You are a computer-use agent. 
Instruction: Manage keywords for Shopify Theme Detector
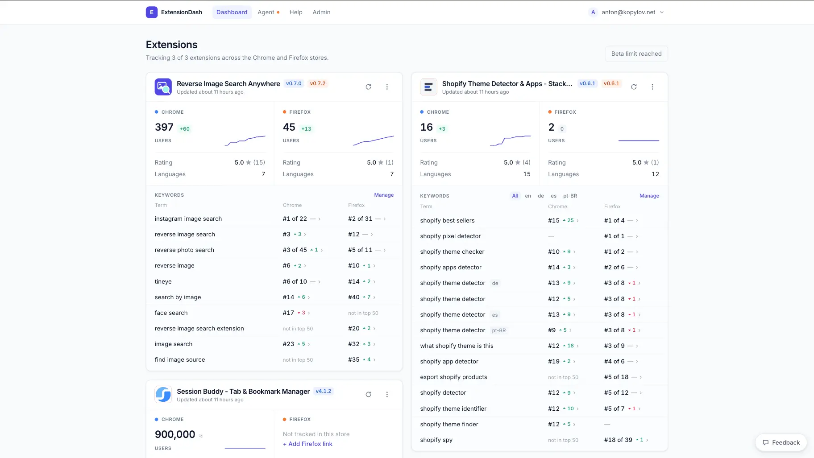point(649,196)
